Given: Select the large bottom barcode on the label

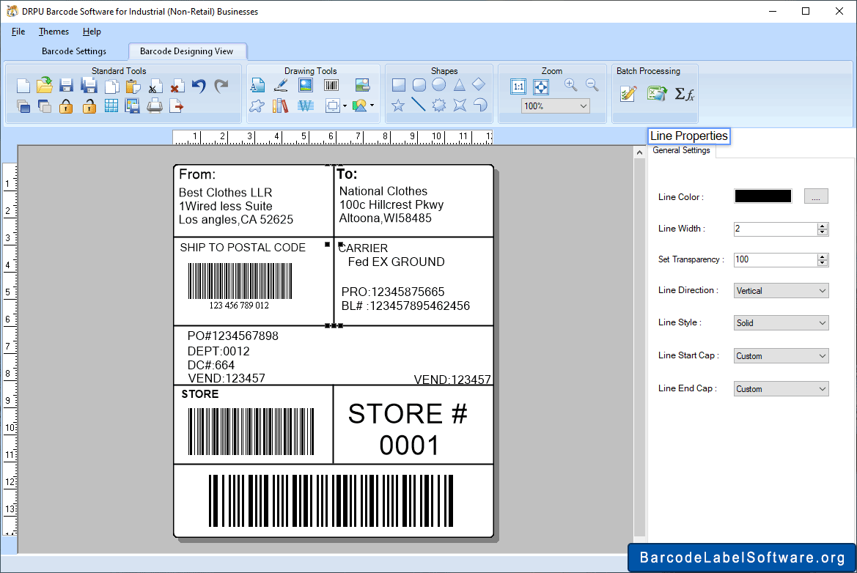Looking at the screenshot, I should coord(331,501).
